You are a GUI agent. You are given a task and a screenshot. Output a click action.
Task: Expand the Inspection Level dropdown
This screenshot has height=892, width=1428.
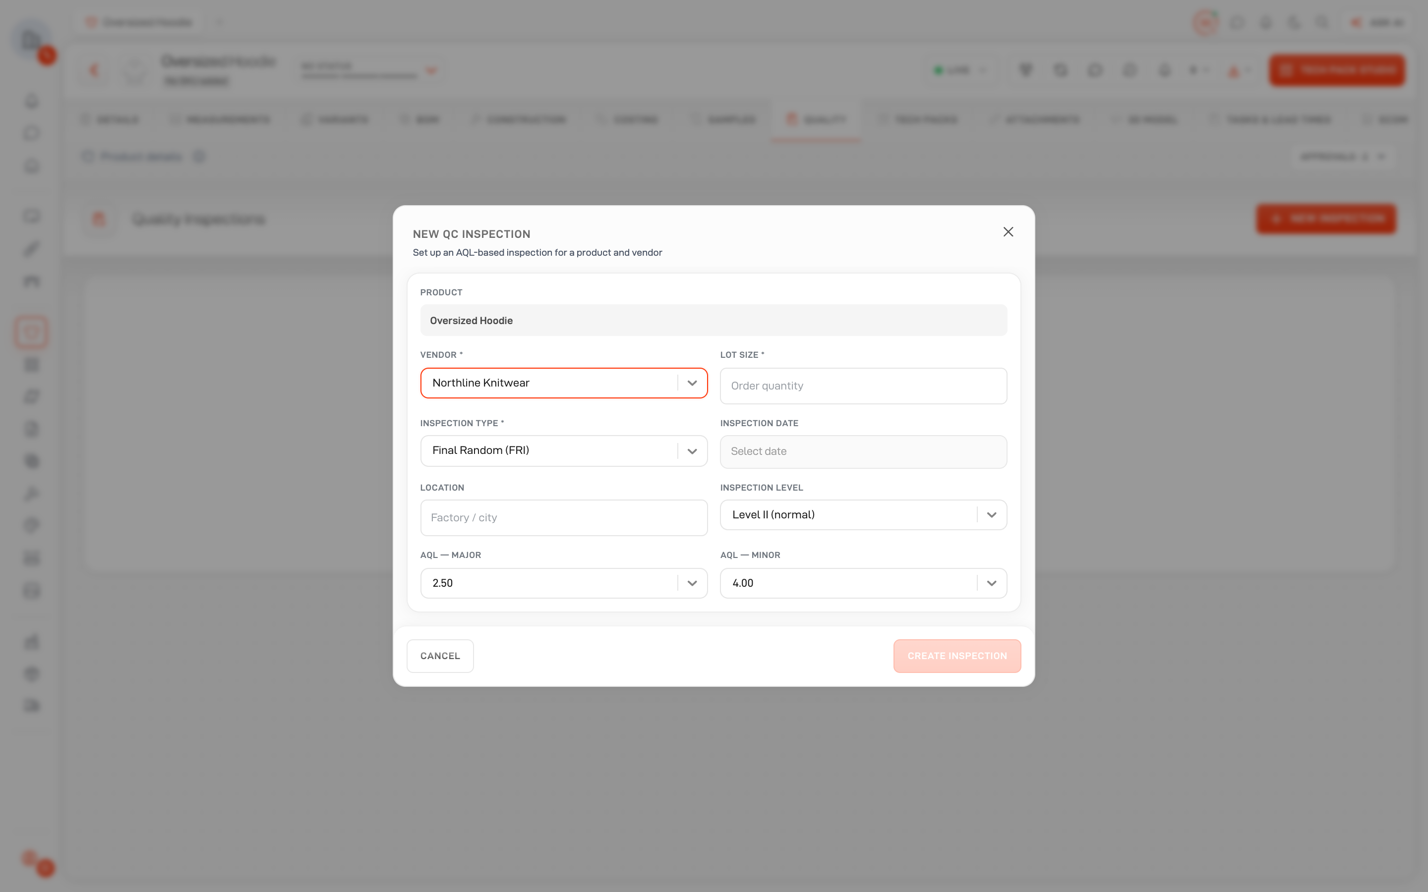(863, 514)
